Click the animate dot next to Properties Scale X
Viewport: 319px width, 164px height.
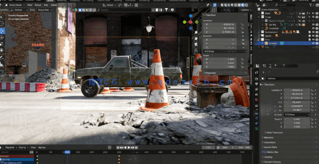[x=316, y=119]
